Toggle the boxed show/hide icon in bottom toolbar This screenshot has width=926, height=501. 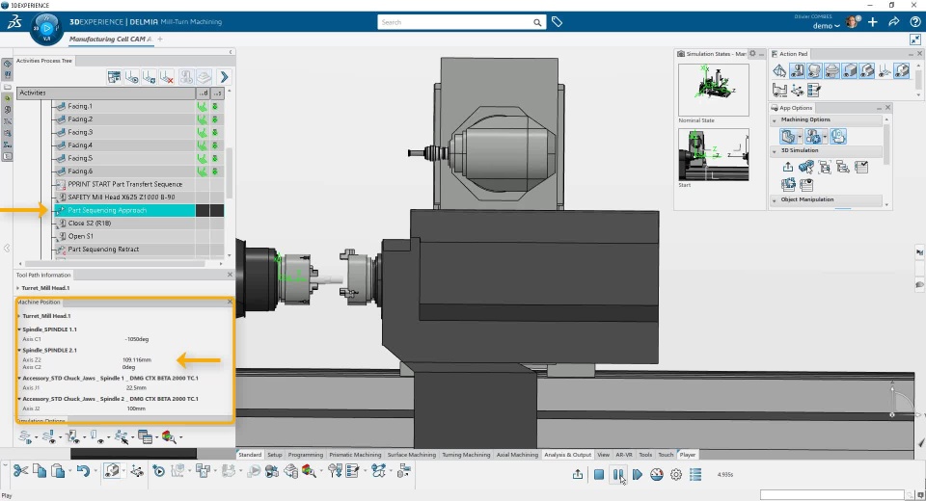112,471
